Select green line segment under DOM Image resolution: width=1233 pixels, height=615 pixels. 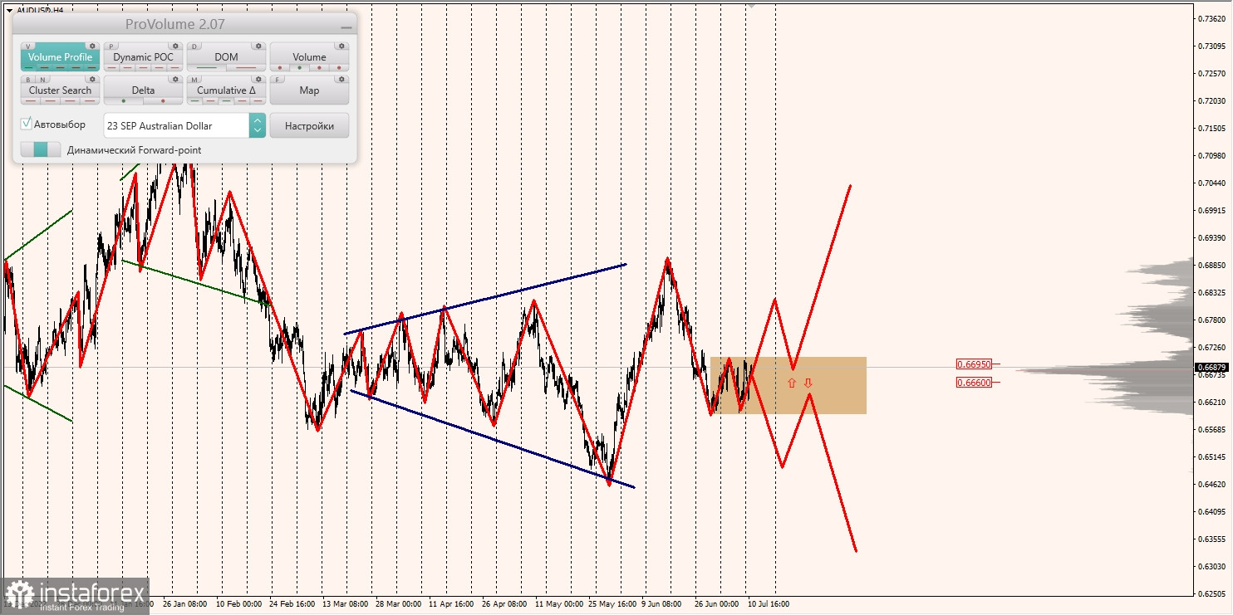[x=206, y=67]
